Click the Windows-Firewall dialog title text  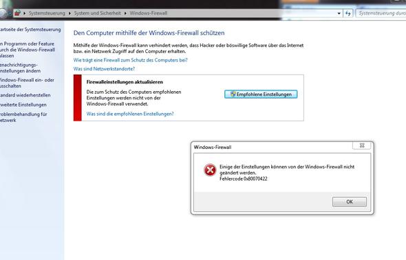pos(213,147)
